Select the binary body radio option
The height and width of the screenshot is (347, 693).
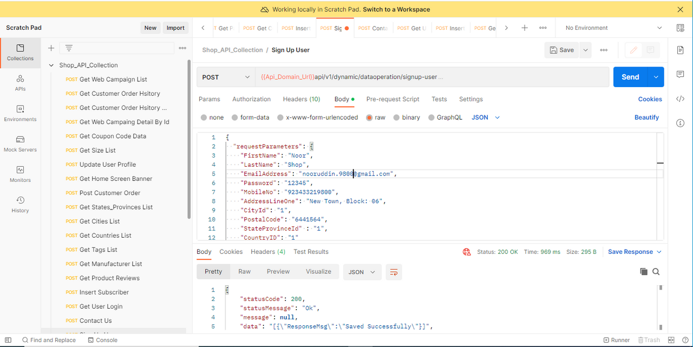pos(397,117)
